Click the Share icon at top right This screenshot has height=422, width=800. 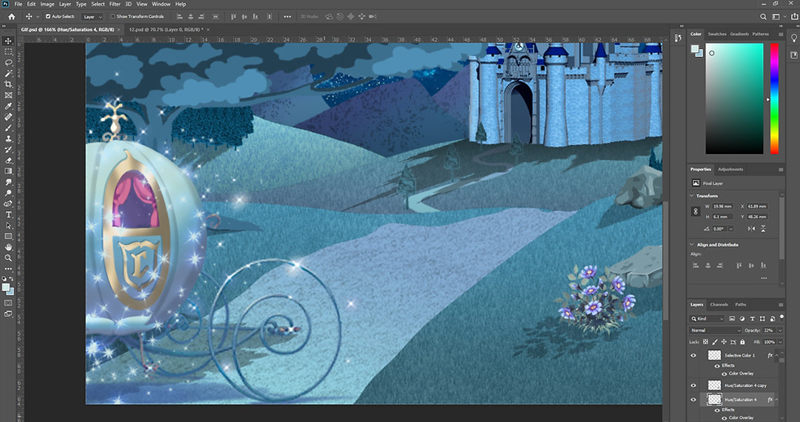pyautogui.click(x=793, y=16)
